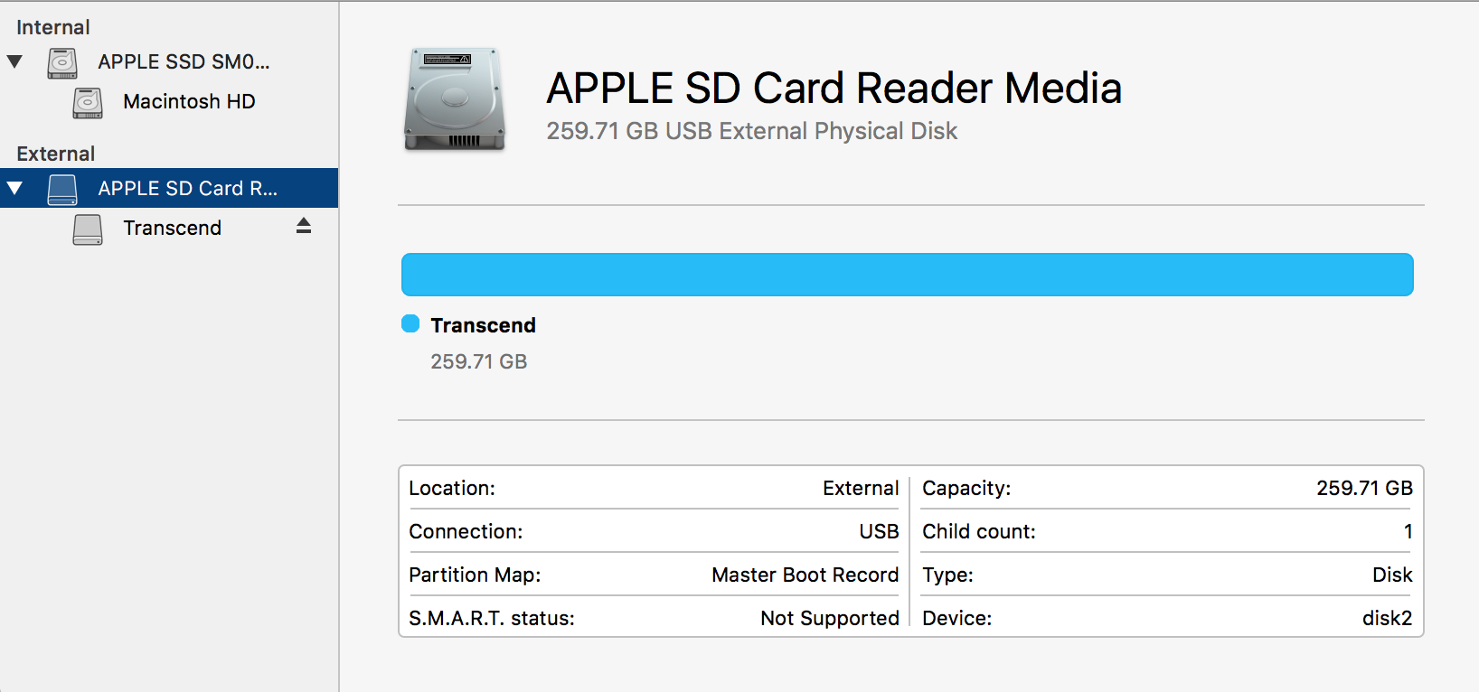The height and width of the screenshot is (692, 1479).
Task: Eject the Transcend volume
Action: (x=304, y=226)
